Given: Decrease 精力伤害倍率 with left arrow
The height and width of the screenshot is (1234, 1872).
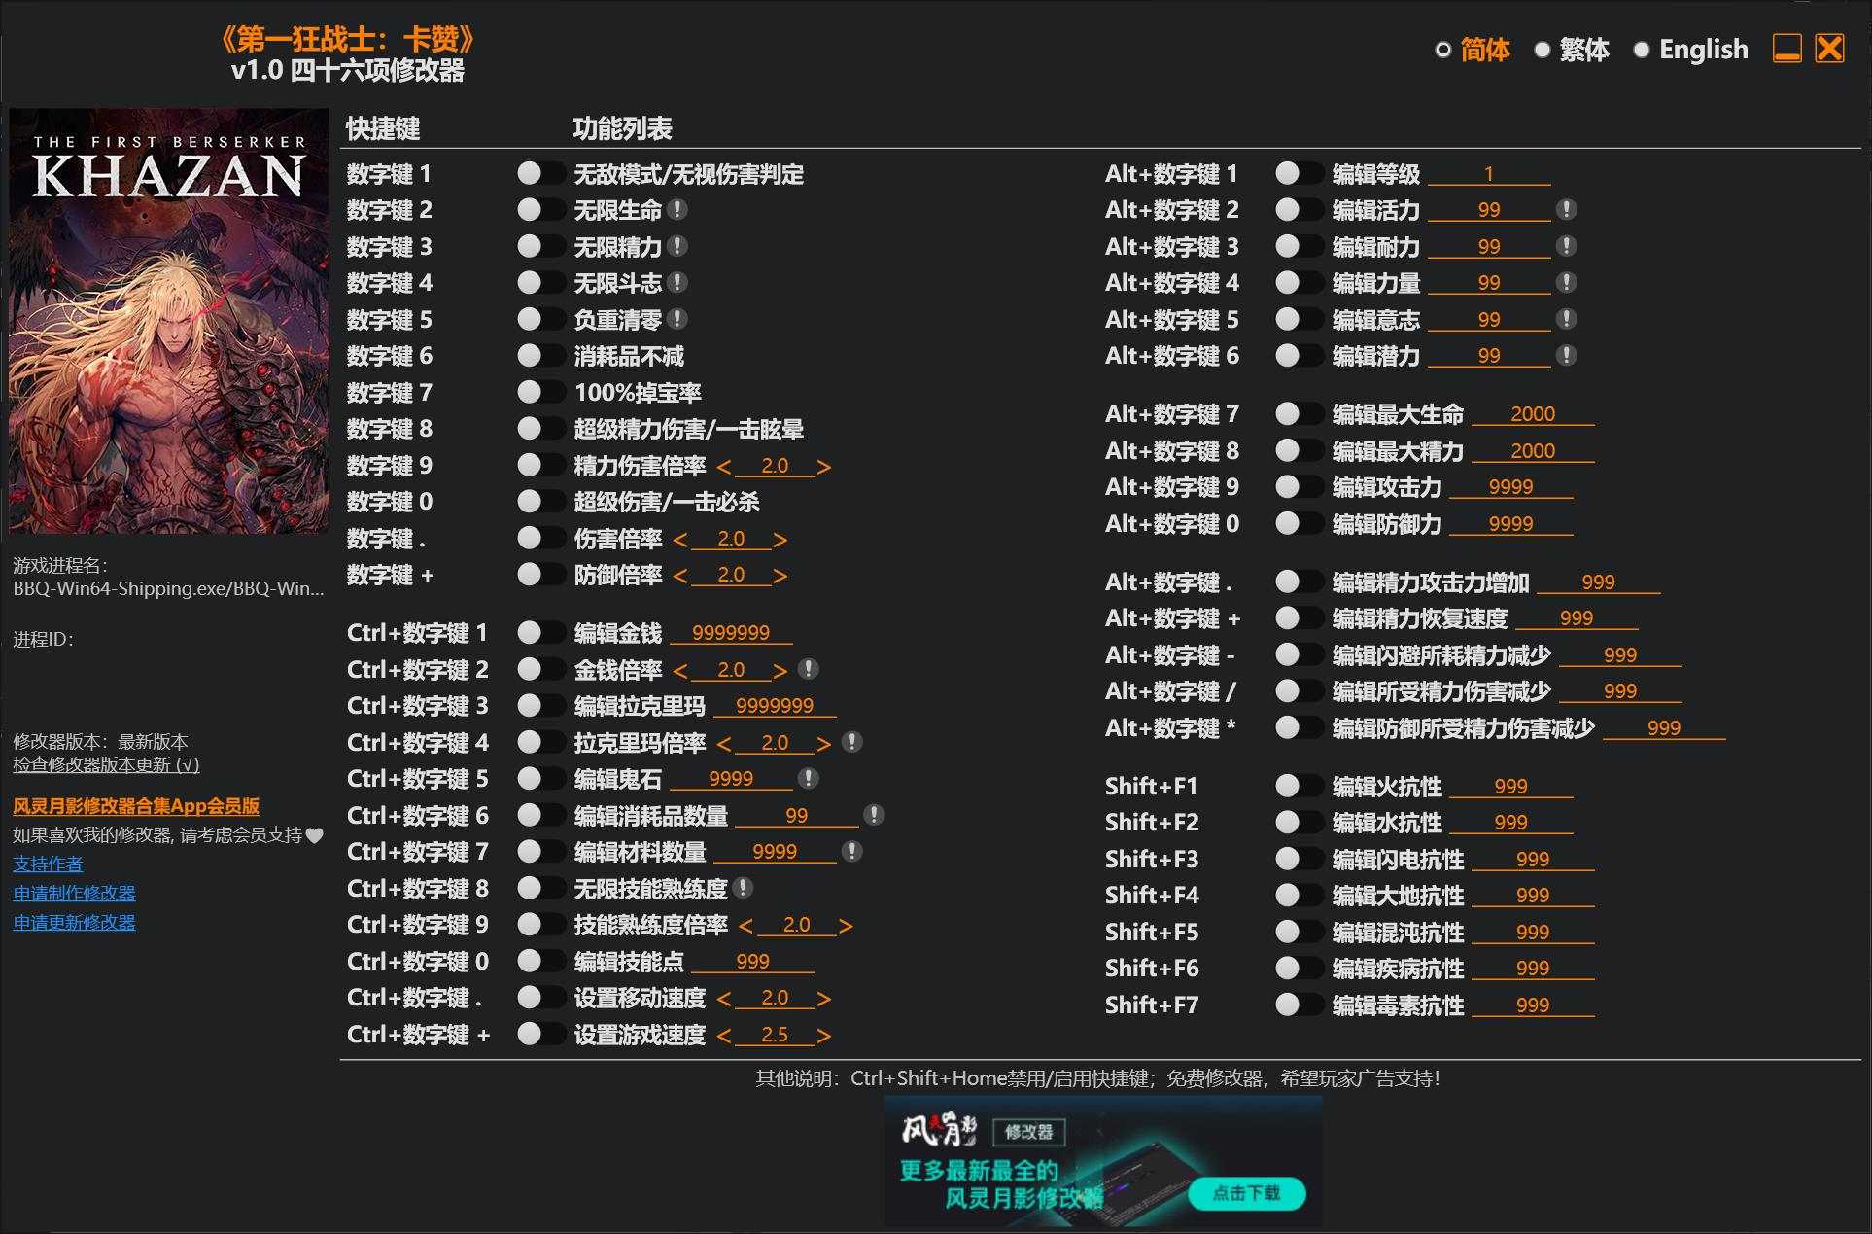Looking at the screenshot, I should tap(723, 467).
